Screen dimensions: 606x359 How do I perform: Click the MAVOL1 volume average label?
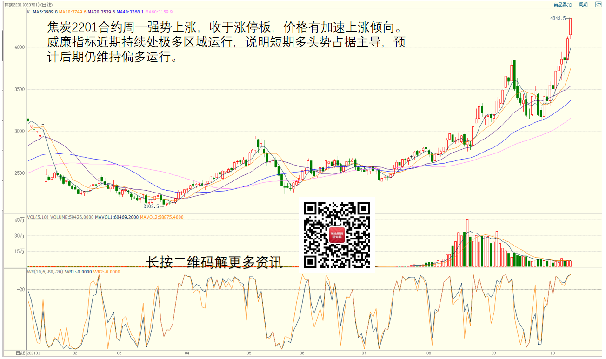pos(116,217)
